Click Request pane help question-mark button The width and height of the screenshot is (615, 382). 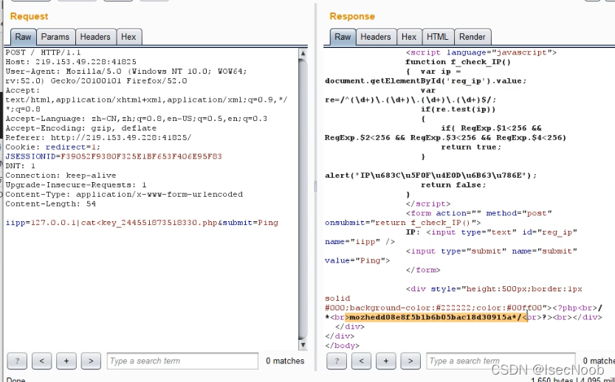click(x=17, y=361)
